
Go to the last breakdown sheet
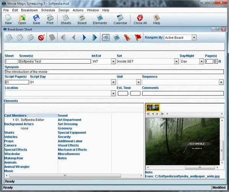95,38
